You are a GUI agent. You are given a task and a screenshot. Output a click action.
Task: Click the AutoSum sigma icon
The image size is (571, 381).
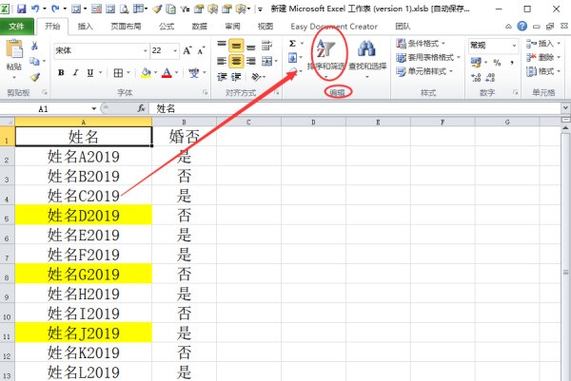pos(292,44)
